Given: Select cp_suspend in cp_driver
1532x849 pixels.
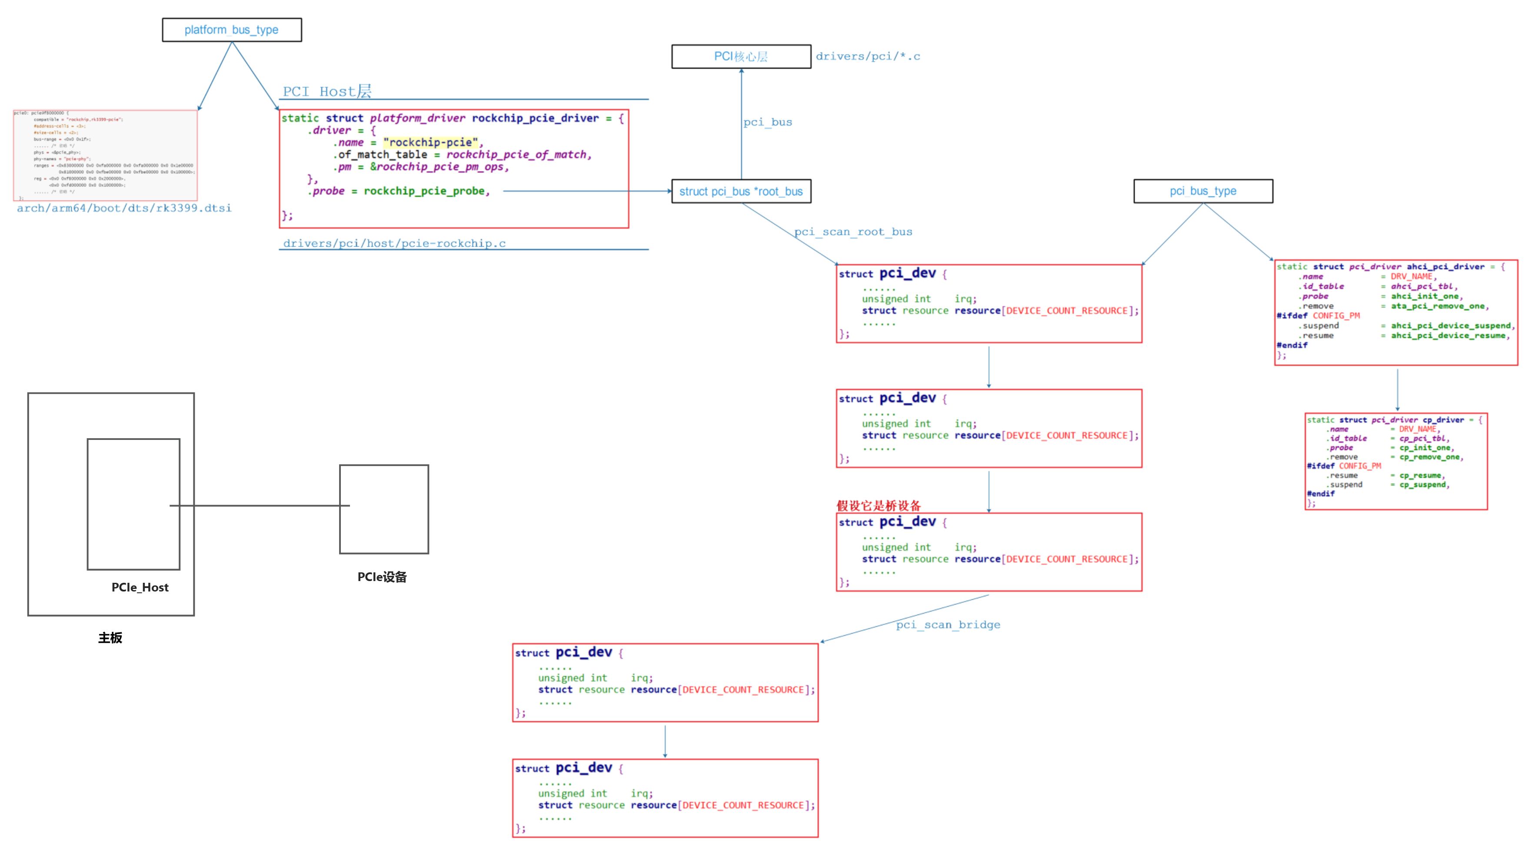Looking at the screenshot, I should tap(1422, 485).
